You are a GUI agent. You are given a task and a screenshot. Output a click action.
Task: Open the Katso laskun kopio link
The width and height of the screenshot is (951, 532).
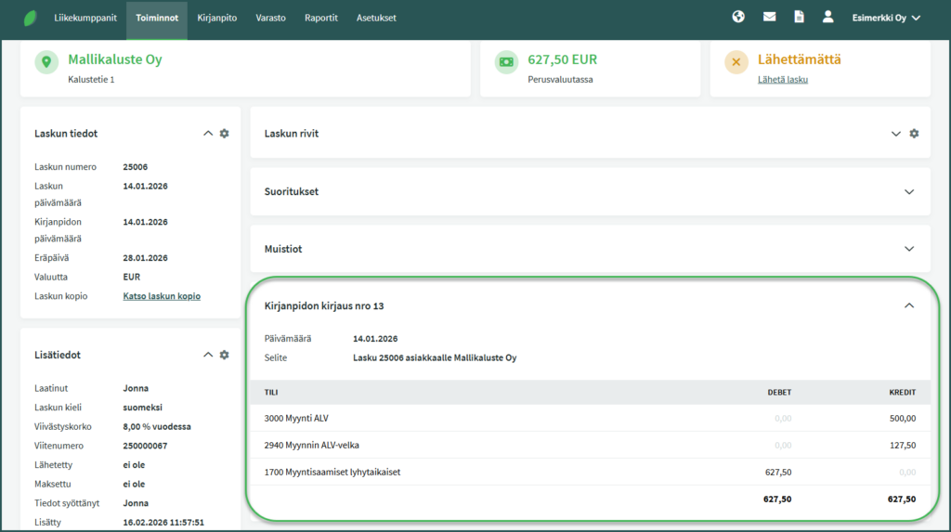[x=162, y=296]
